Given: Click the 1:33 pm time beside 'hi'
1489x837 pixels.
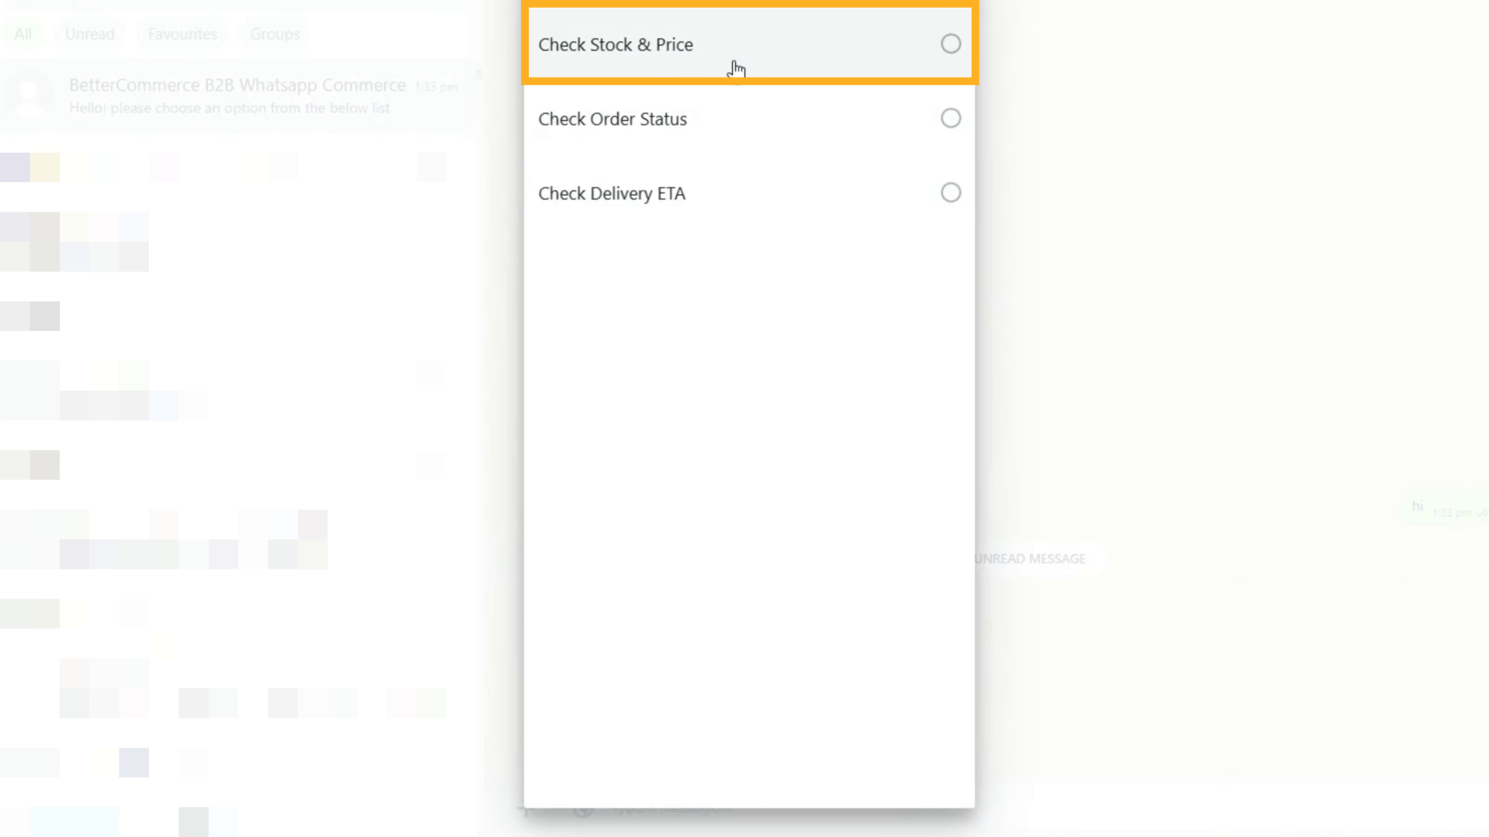Looking at the screenshot, I should [x=1452, y=513].
